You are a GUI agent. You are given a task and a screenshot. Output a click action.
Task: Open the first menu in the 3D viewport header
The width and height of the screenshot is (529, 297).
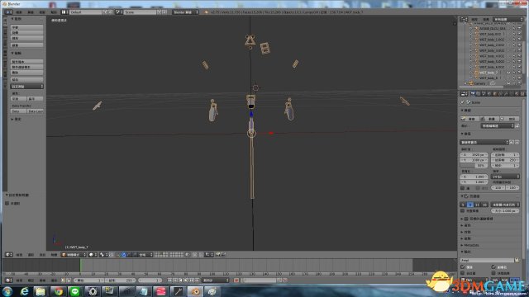20,255
